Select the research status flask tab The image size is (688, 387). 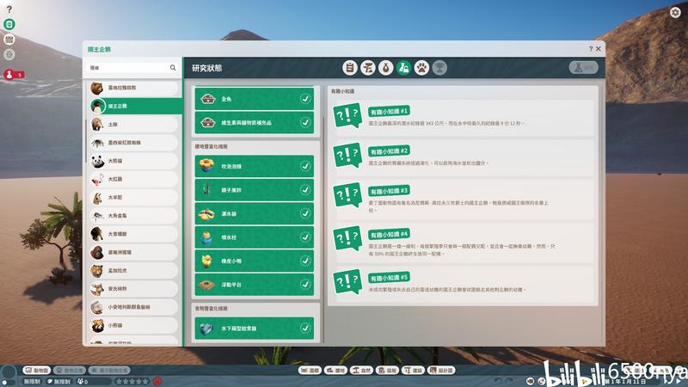tap(403, 68)
